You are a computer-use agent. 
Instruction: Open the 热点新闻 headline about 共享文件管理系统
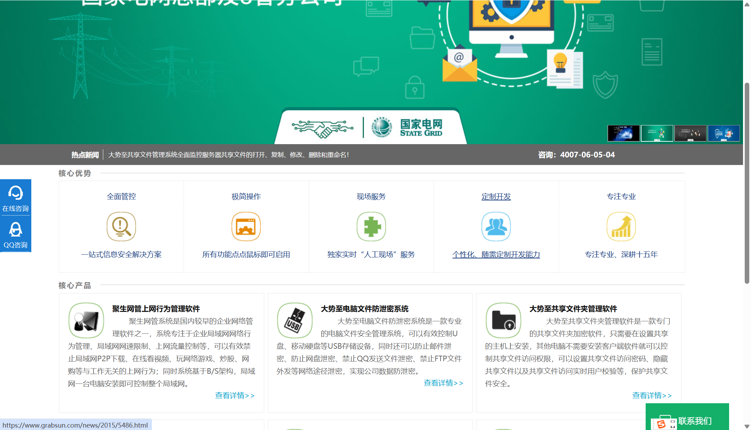tap(228, 155)
